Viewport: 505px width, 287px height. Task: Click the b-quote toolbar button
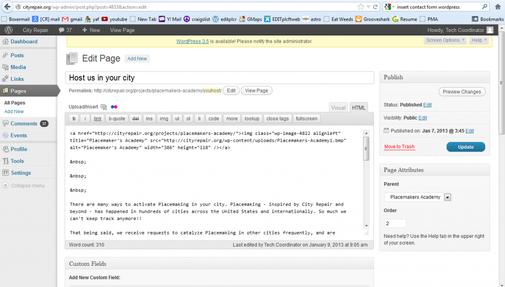tap(117, 119)
